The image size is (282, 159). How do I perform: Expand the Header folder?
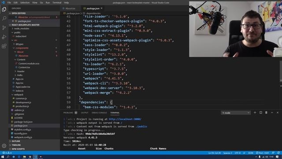(34, 72)
